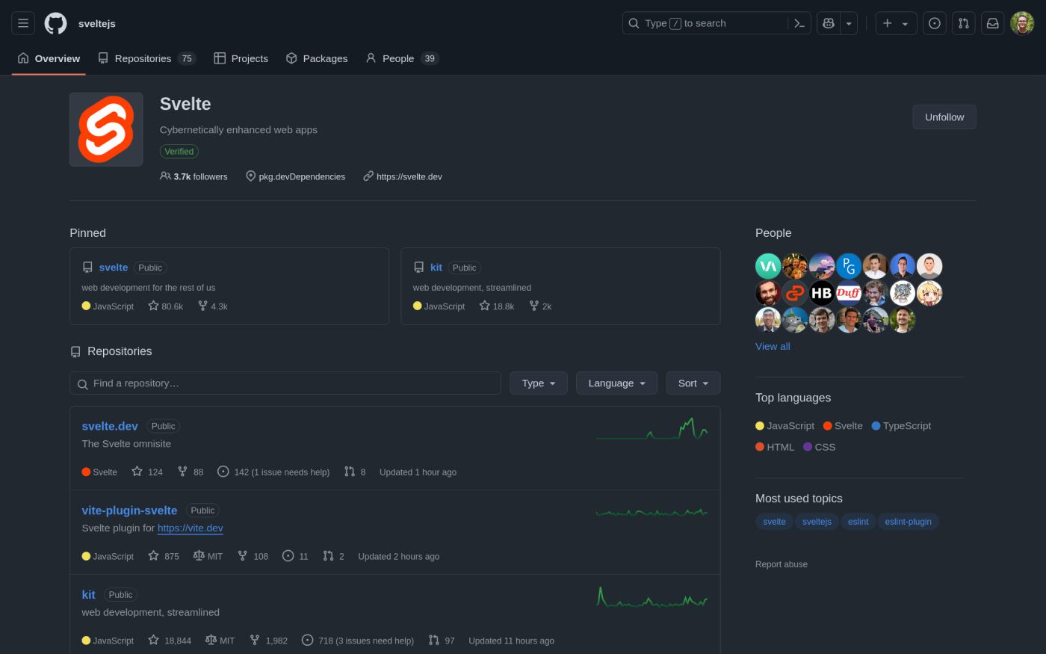The height and width of the screenshot is (654, 1046).
Task: Click the 124 stars on svelte.dev
Action: [147, 472]
